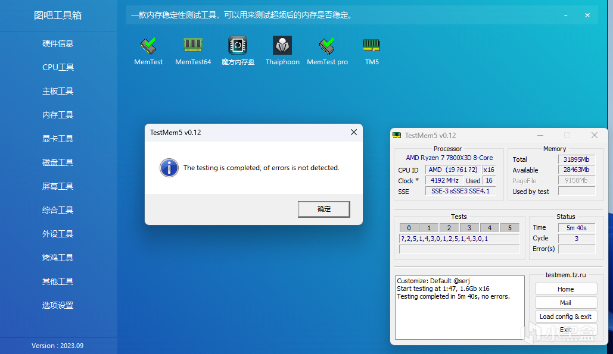Click the Exit button in TestMem5
The width and height of the screenshot is (613, 354).
coord(566,330)
